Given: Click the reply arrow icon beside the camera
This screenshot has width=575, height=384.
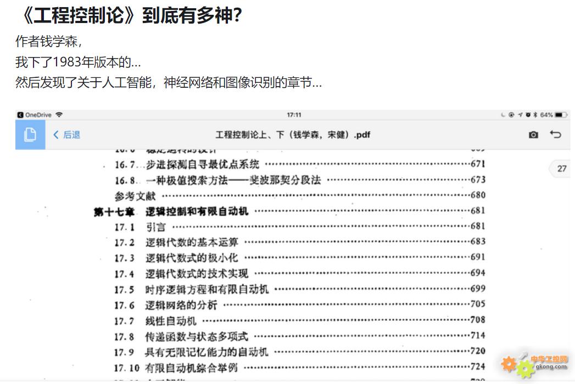Looking at the screenshot, I should click(555, 134).
